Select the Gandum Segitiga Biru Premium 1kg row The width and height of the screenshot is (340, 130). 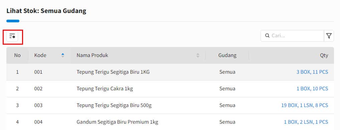[170, 122]
